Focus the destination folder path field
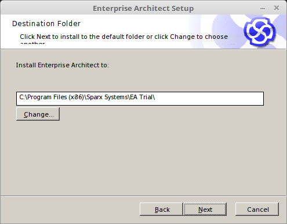 [x=140, y=99]
